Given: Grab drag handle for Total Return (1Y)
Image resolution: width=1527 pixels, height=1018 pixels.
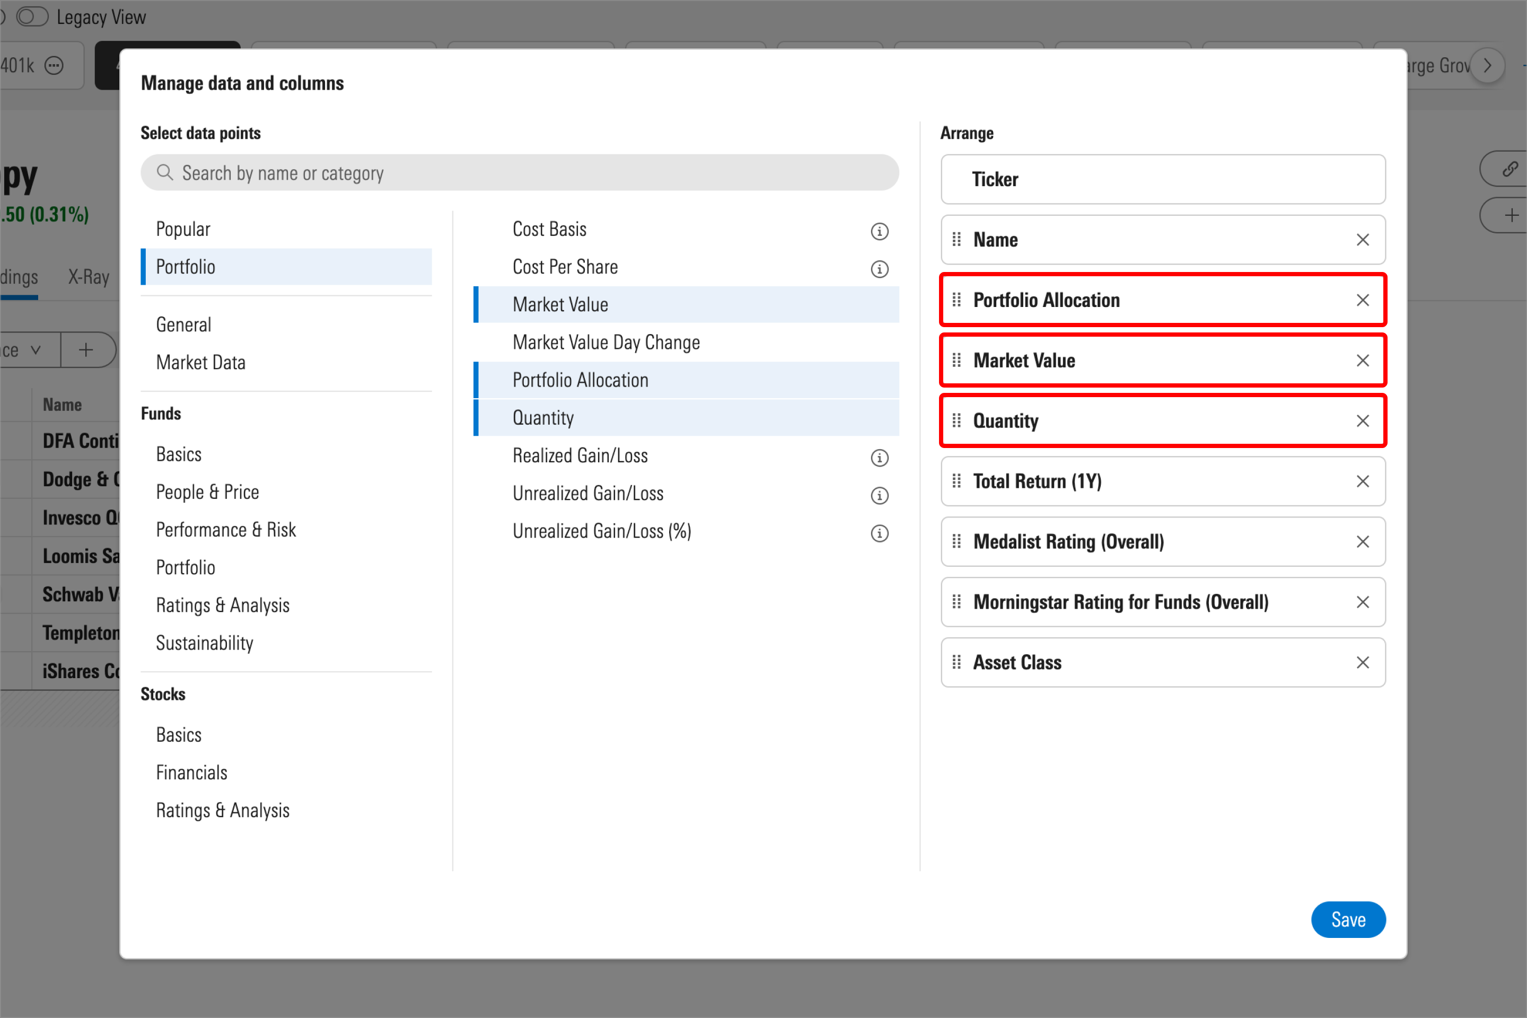Looking at the screenshot, I should point(956,481).
